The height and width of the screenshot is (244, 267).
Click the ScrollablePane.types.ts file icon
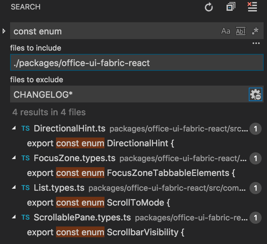25,217
